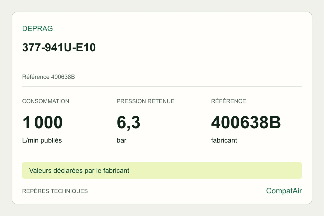
Task: Click the pressure value 6,3
Action: pyautogui.click(x=129, y=123)
